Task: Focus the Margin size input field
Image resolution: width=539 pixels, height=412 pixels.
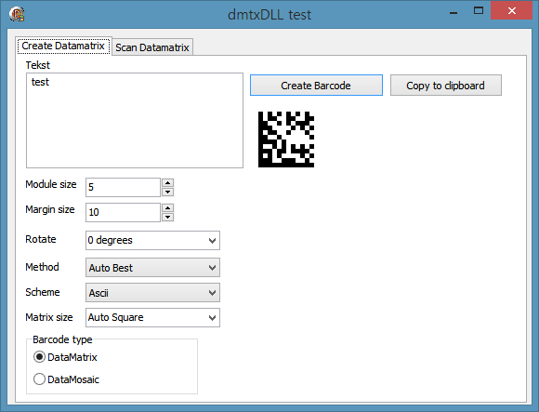Action: click(123, 213)
